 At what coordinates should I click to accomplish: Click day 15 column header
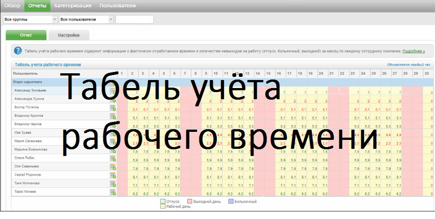270,73
